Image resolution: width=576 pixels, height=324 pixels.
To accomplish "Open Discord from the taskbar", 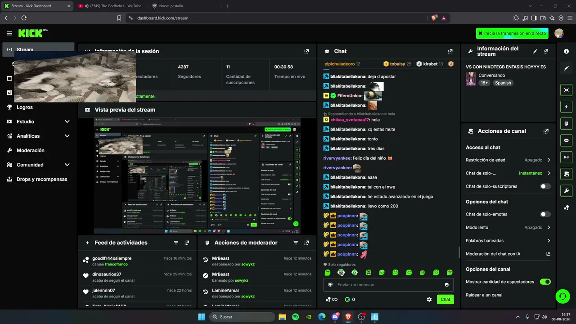I will point(335,317).
